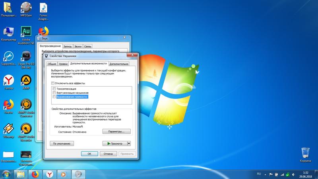Open the Firefox desktop shortcut labeled Firefox
The height and width of the screenshot is (179, 318).
8,107
